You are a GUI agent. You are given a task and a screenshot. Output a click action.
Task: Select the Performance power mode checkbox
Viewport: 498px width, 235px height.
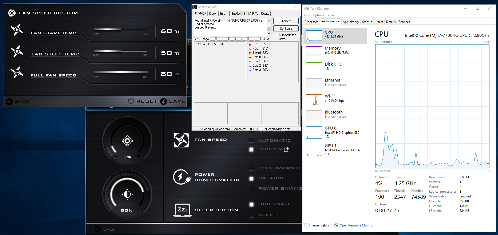(x=251, y=168)
